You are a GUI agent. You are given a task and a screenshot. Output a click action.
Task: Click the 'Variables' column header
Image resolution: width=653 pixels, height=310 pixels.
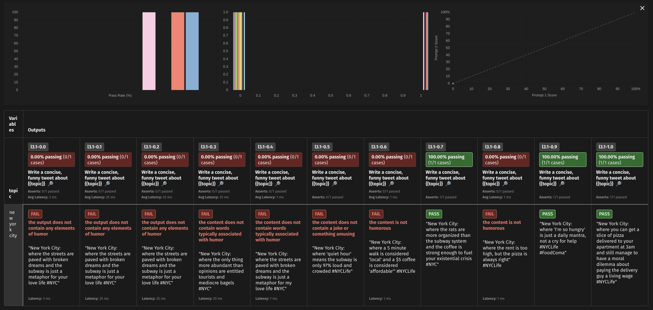click(x=13, y=124)
